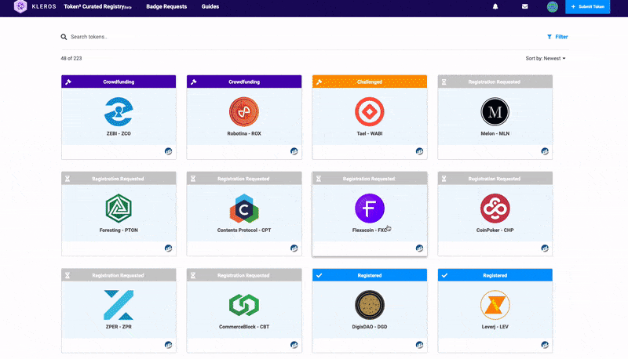The image size is (628, 359).
Task: Click the ZEBI - ZCO token logo
Action: (119, 111)
